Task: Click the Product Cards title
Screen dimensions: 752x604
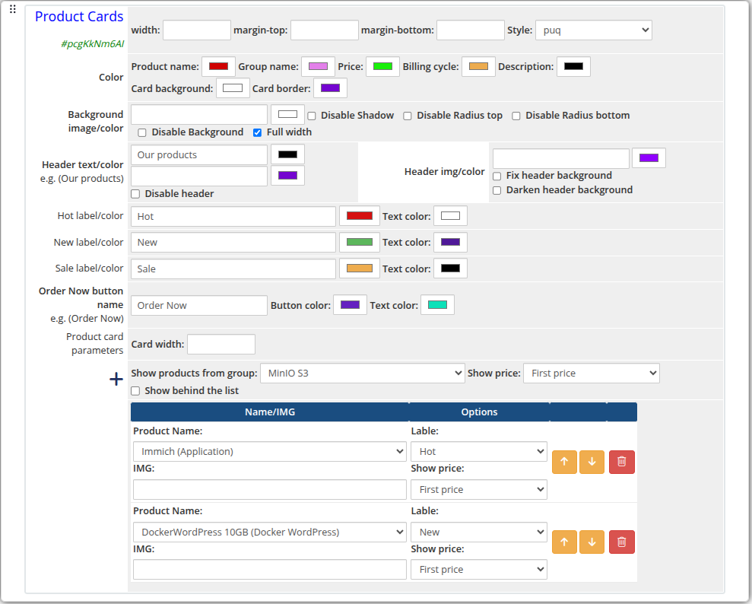Action: pyautogui.click(x=78, y=16)
